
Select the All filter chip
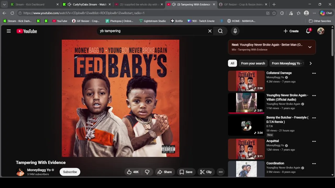pos(232,63)
